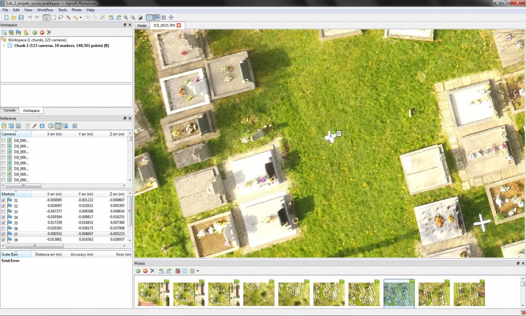Check the marker 36 checkbox
This screenshot has height=316, width=526.
coord(4,228)
